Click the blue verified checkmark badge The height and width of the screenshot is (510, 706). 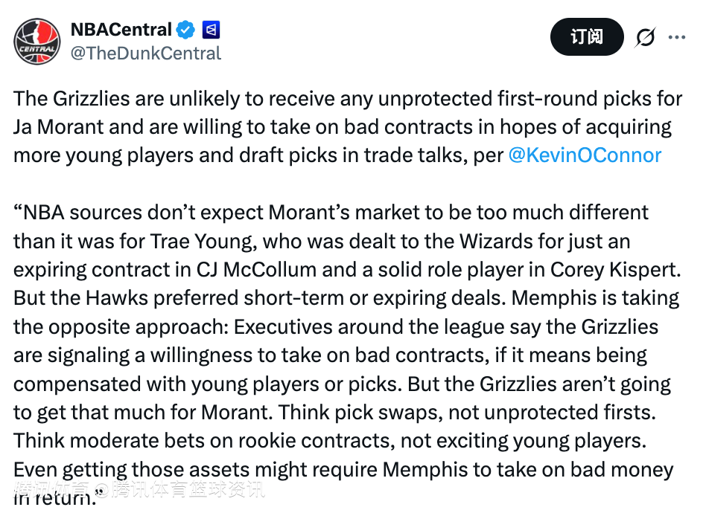tap(185, 30)
